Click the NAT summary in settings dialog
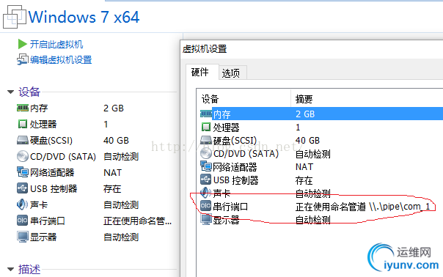This screenshot has height=277, width=443. tap(304, 166)
